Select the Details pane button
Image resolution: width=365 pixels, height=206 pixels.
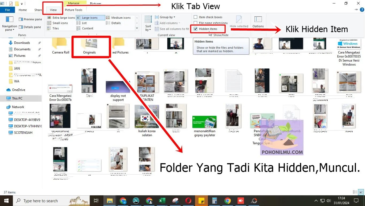[x=30, y=27]
